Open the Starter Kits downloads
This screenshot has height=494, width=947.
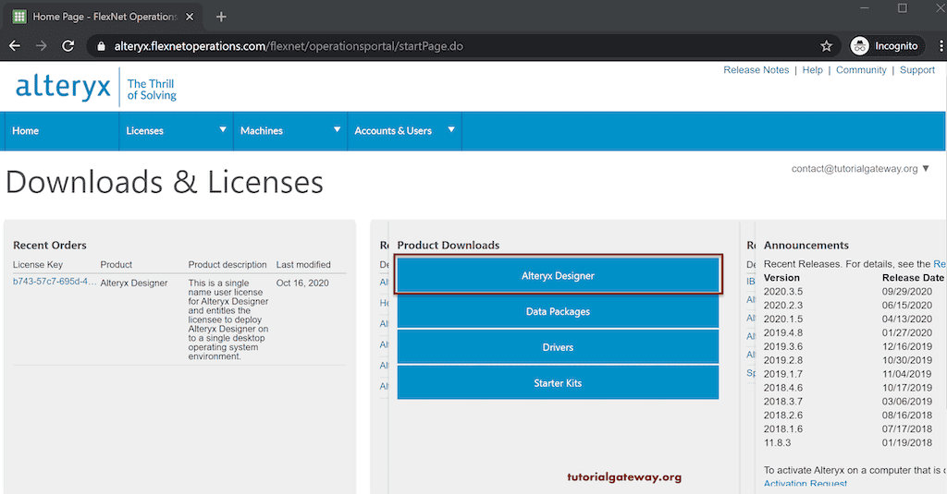click(558, 383)
